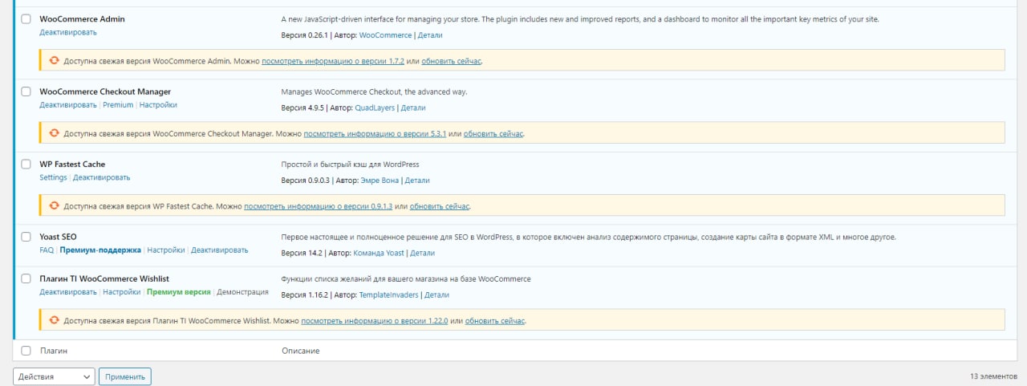Click update icon in WP Fastest Cache notice
Image resolution: width=1027 pixels, height=386 pixels.
(54, 206)
